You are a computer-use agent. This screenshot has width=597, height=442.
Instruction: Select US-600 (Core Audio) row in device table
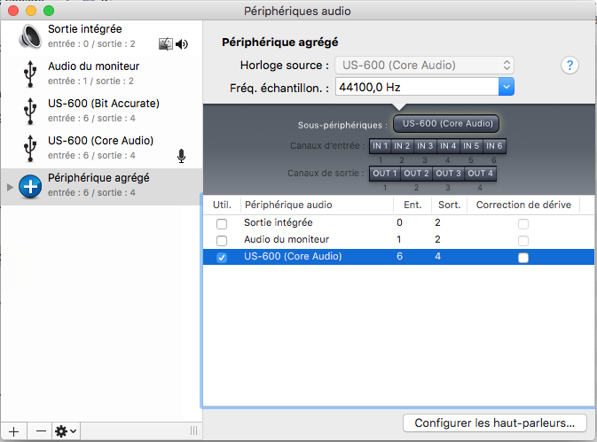tap(398, 257)
